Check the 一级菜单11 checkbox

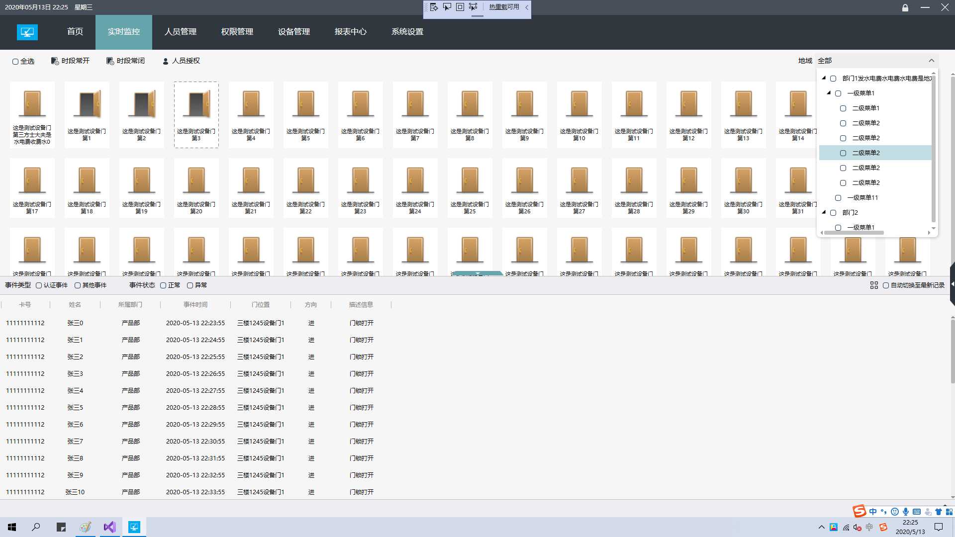838,198
